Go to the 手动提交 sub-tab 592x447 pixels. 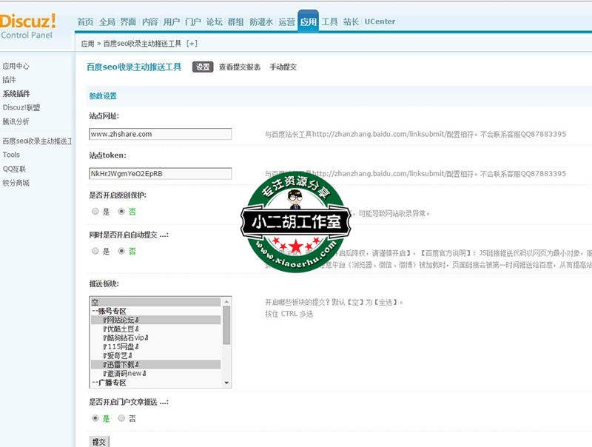tap(283, 67)
